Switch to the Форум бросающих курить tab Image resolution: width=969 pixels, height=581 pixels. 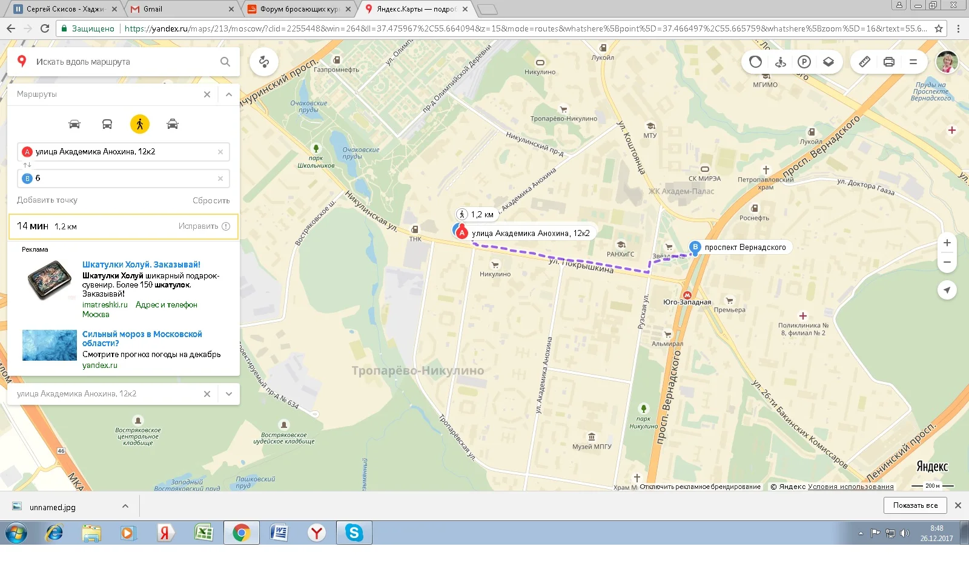point(300,9)
